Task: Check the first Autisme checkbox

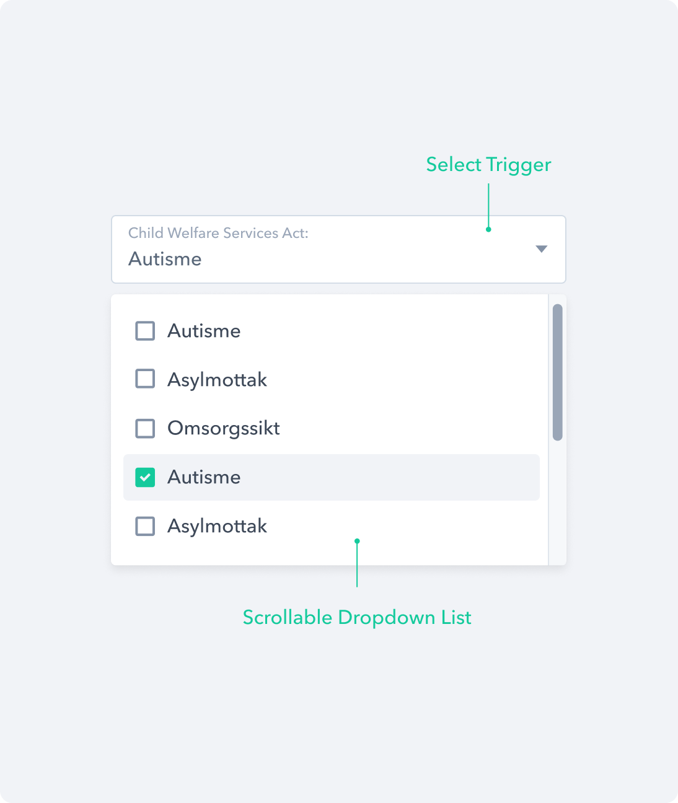Action: (x=145, y=331)
